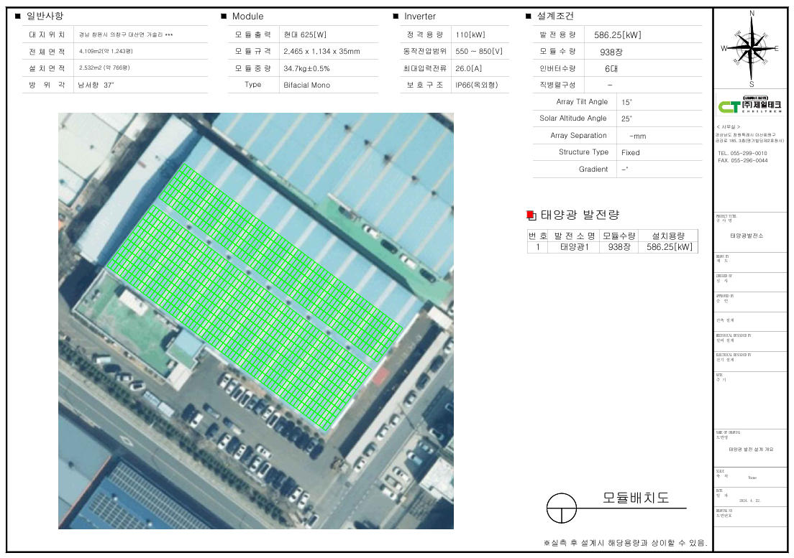Click the black bullet before Module heading
The image size is (794, 558).
click(224, 16)
